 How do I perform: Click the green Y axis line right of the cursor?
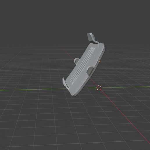coord(126,87)
